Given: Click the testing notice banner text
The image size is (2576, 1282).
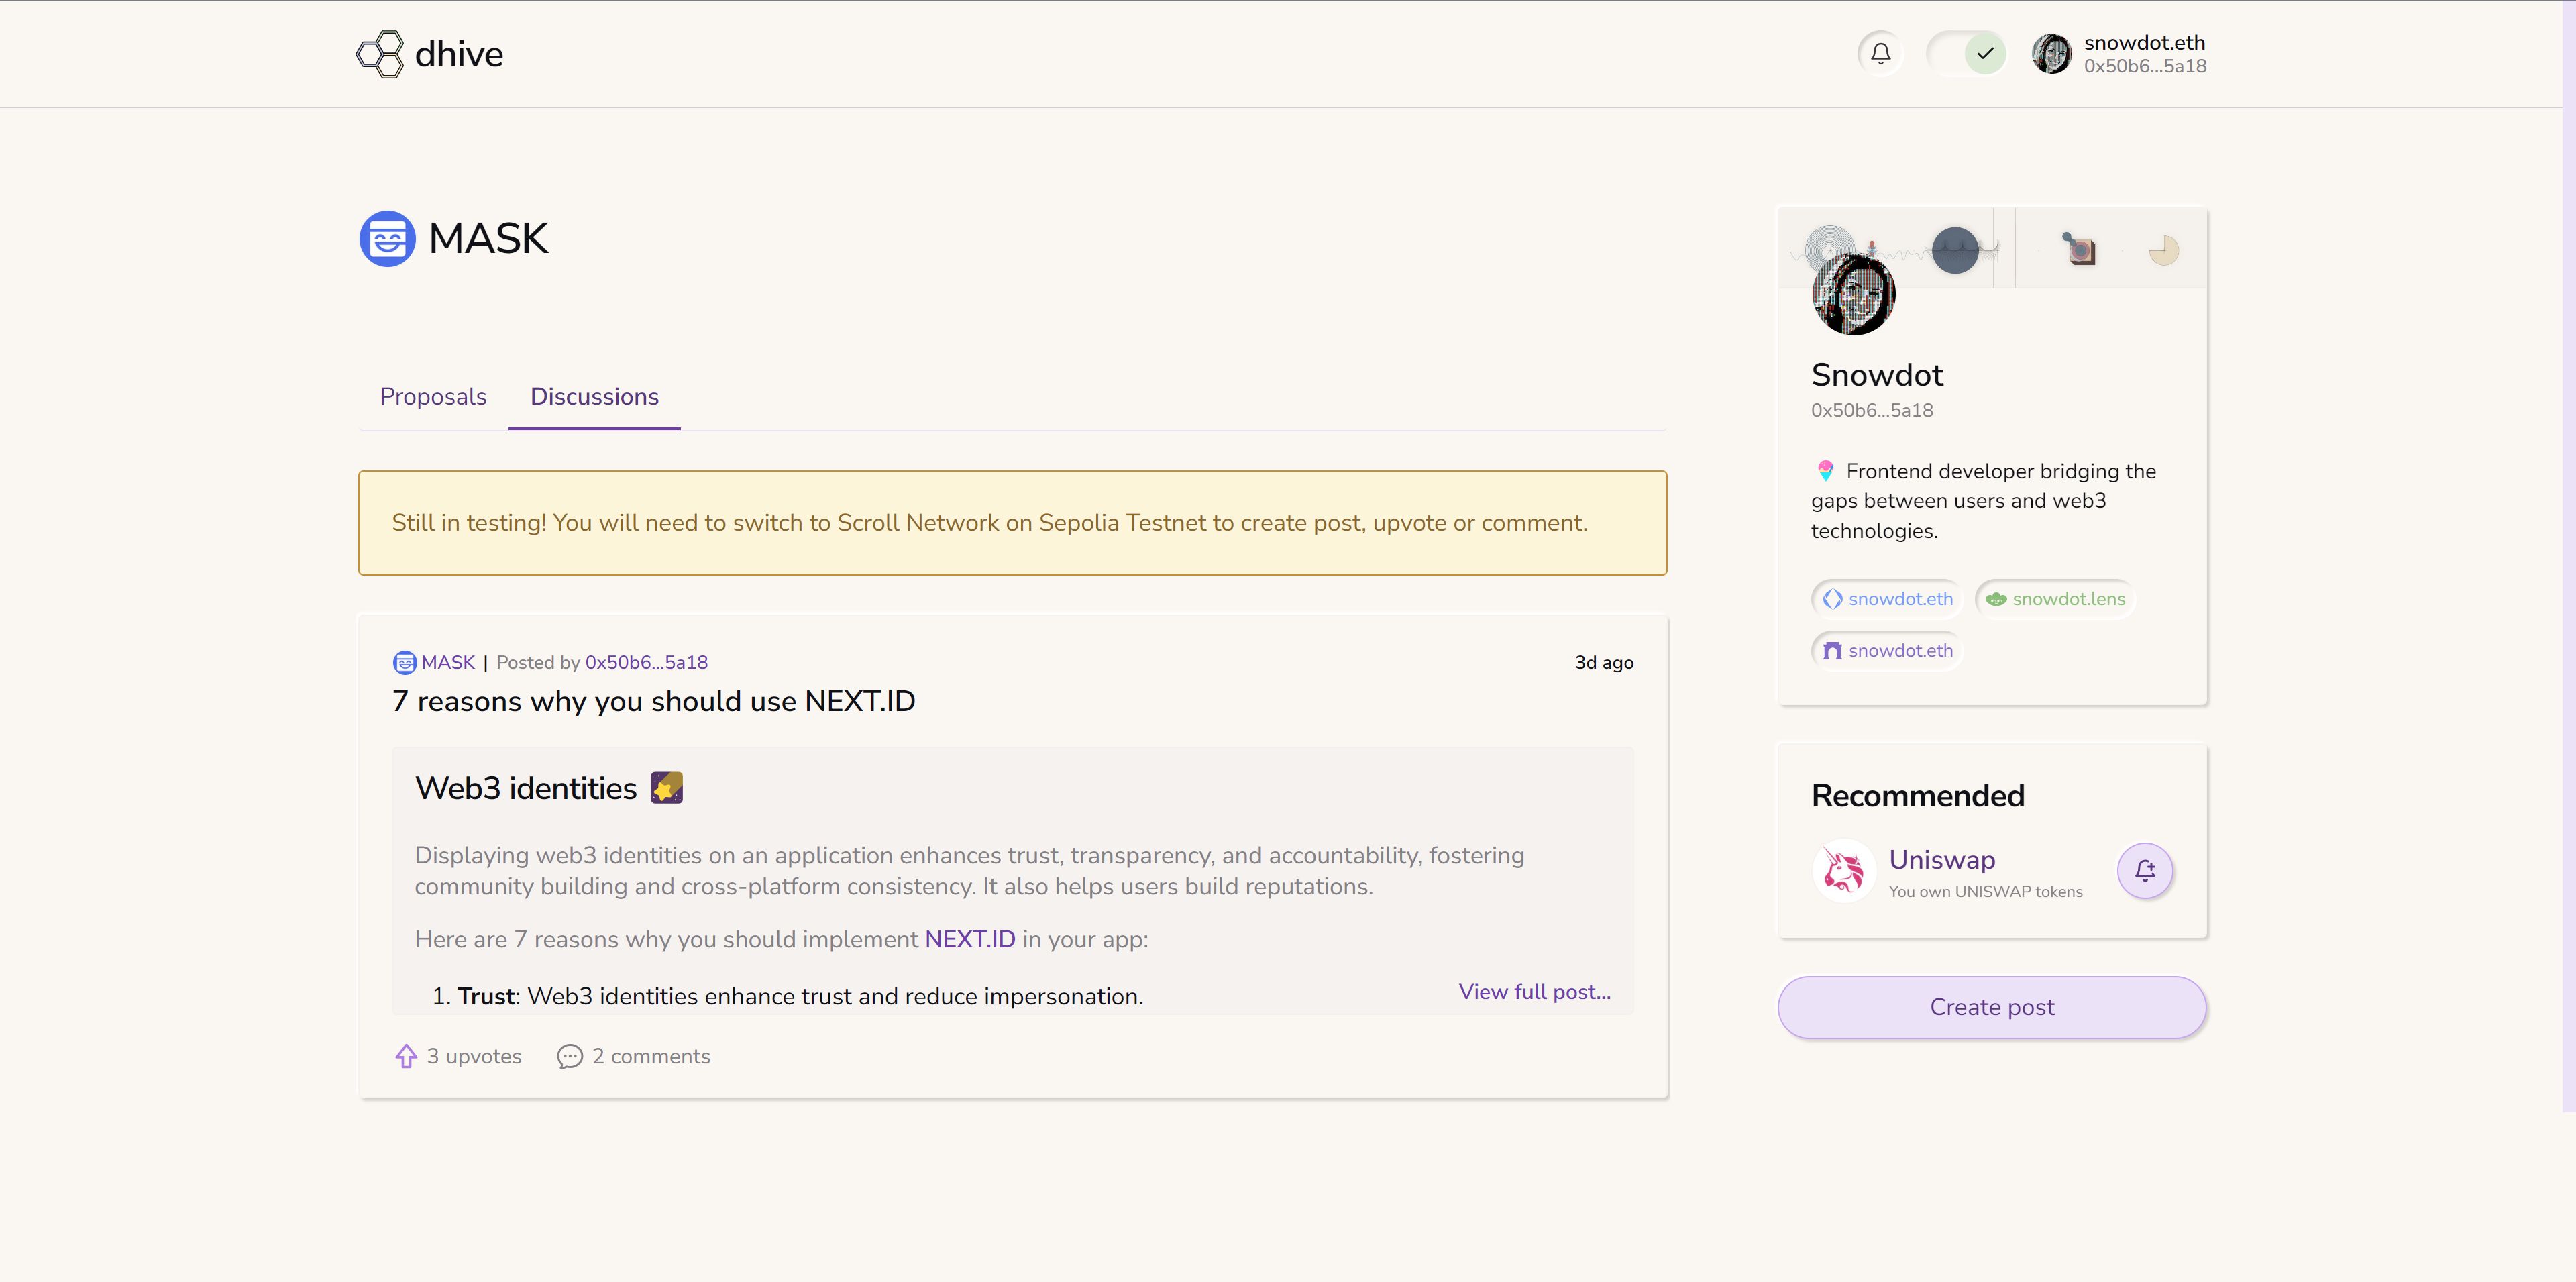Looking at the screenshot, I should coord(989,523).
